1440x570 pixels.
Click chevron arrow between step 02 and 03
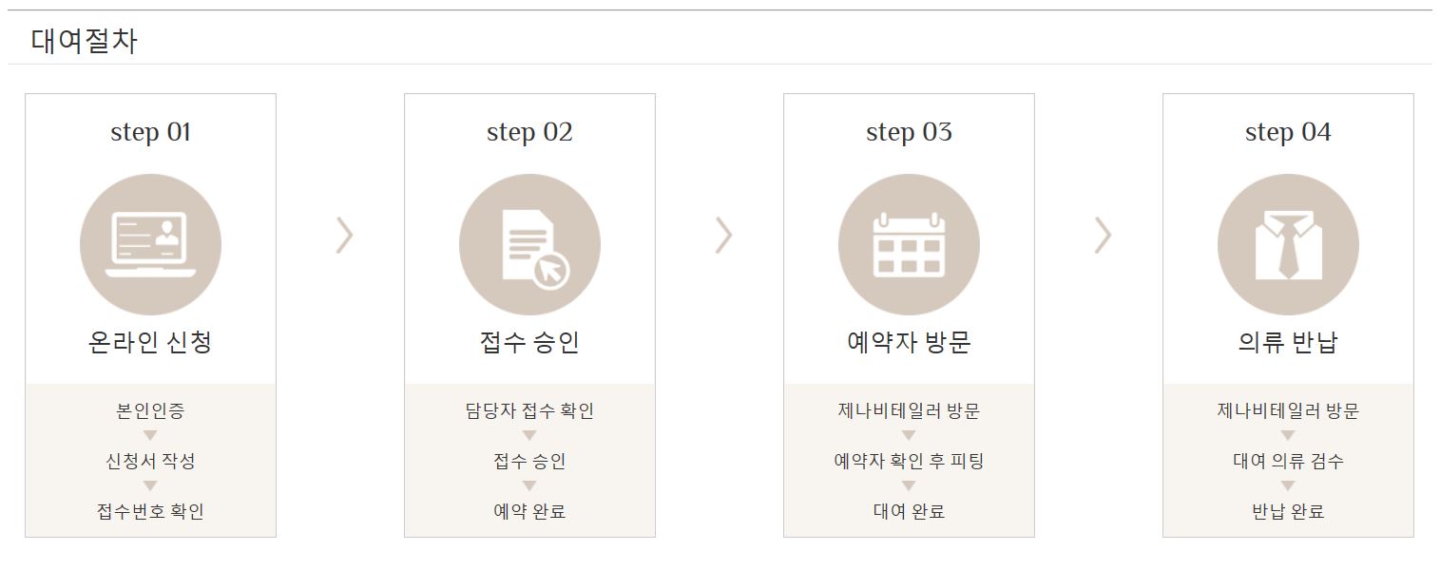tap(723, 235)
